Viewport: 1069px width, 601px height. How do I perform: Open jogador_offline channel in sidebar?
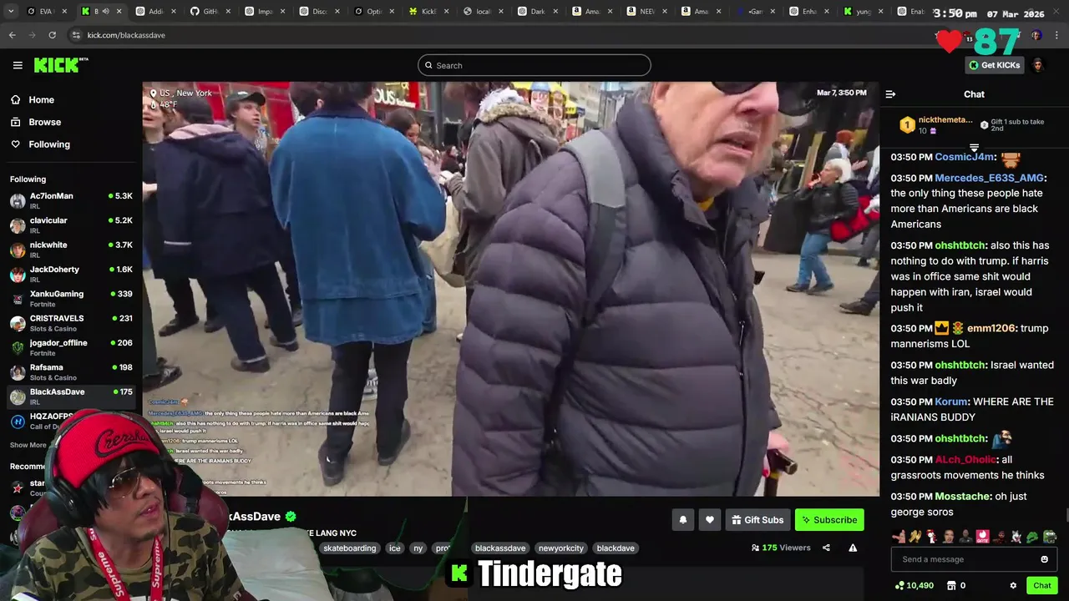click(71, 347)
